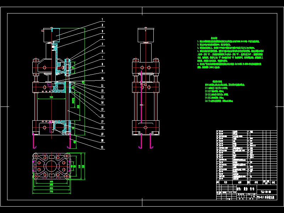Select part callout number 17
Viewport: 284px width, 213px height.
(102, 122)
